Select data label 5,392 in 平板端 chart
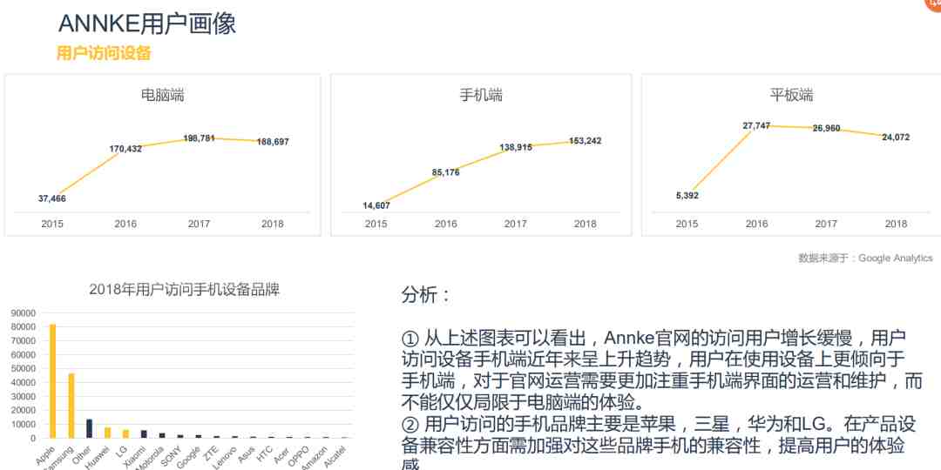This screenshot has height=470, width=941. tap(687, 196)
